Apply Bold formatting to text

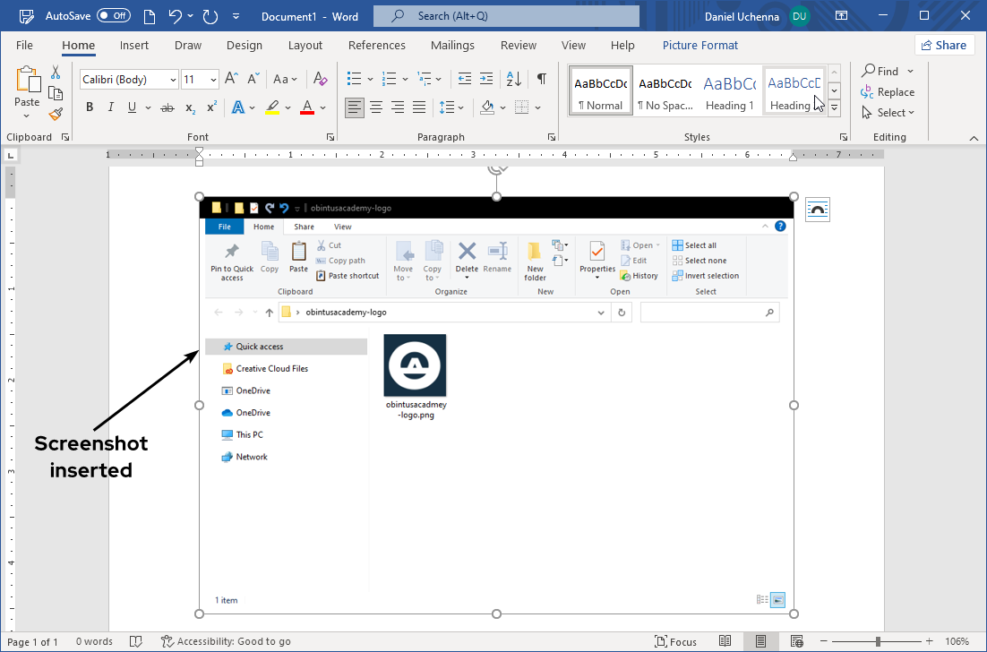tap(90, 107)
